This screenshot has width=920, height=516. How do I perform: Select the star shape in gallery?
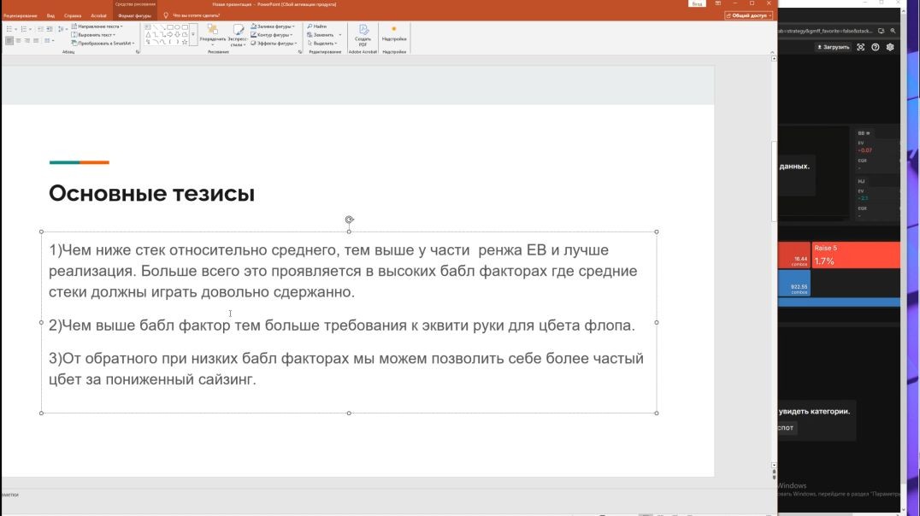pyautogui.click(x=184, y=42)
